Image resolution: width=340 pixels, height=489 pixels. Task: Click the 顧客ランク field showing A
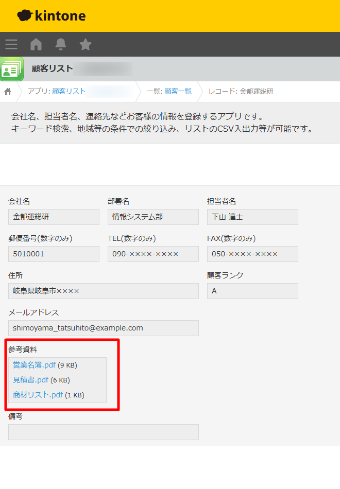(252, 291)
